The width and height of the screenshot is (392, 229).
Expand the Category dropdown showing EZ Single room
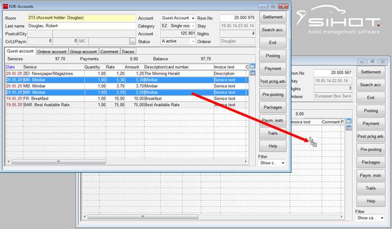[x=178, y=26]
